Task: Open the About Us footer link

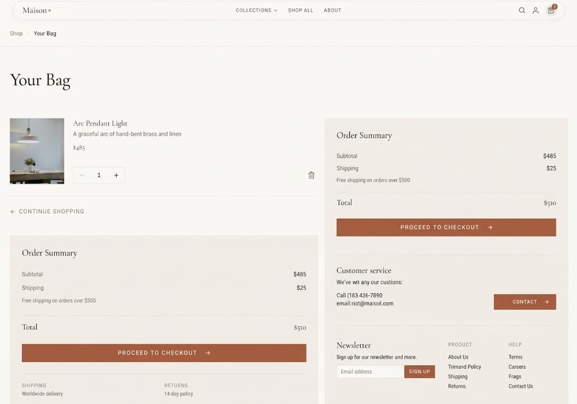Action: click(458, 357)
